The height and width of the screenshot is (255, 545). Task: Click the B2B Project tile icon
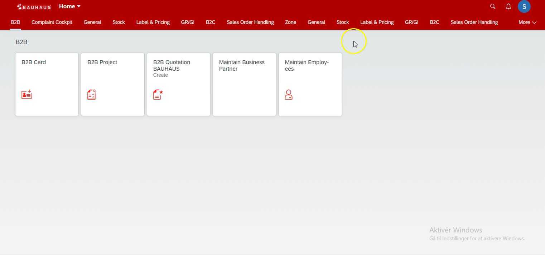(x=92, y=95)
